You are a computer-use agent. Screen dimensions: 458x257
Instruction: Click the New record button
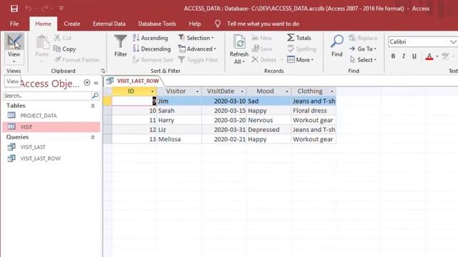(262, 38)
